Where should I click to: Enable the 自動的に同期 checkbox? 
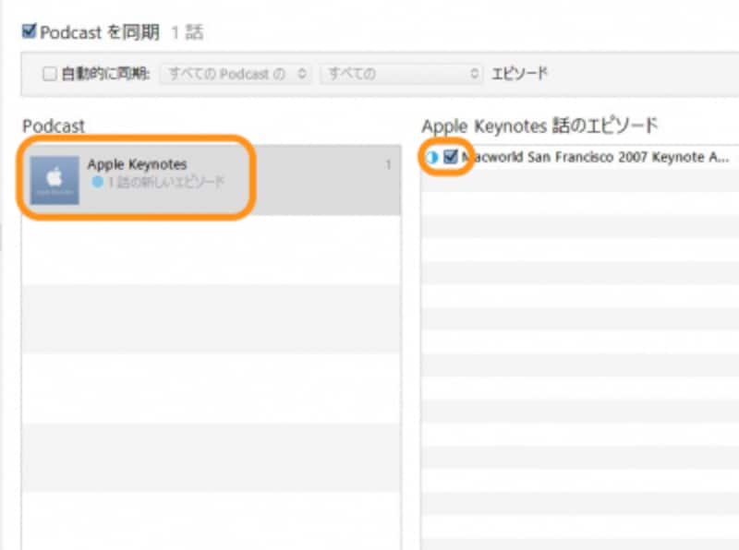click(x=50, y=74)
